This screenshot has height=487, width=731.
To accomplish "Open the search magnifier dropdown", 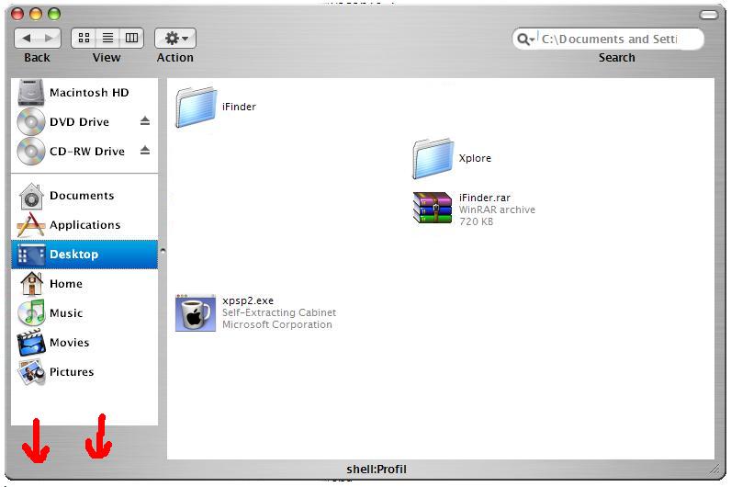I will [525, 40].
